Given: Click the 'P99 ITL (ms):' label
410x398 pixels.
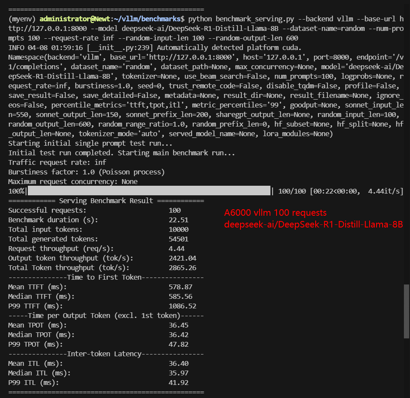Looking at the screenshot, I should pyautogui.click(x=33, y=383).
